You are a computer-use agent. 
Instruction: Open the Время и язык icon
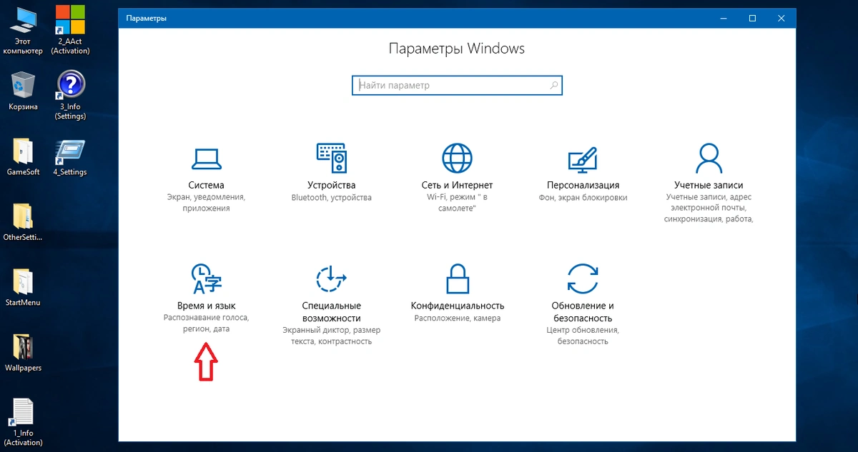click(206, 278)
